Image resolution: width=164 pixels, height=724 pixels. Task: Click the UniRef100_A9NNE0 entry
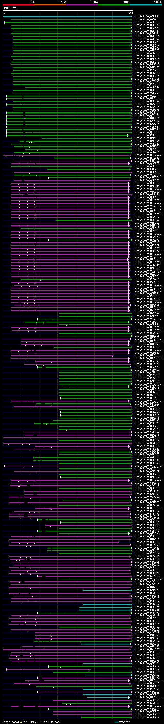[x=147, y=31]
